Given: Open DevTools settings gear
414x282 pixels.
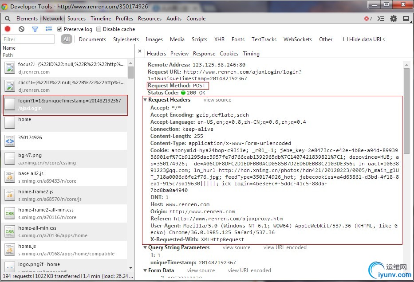Looking at the screenshot, I should pos(394,19).
